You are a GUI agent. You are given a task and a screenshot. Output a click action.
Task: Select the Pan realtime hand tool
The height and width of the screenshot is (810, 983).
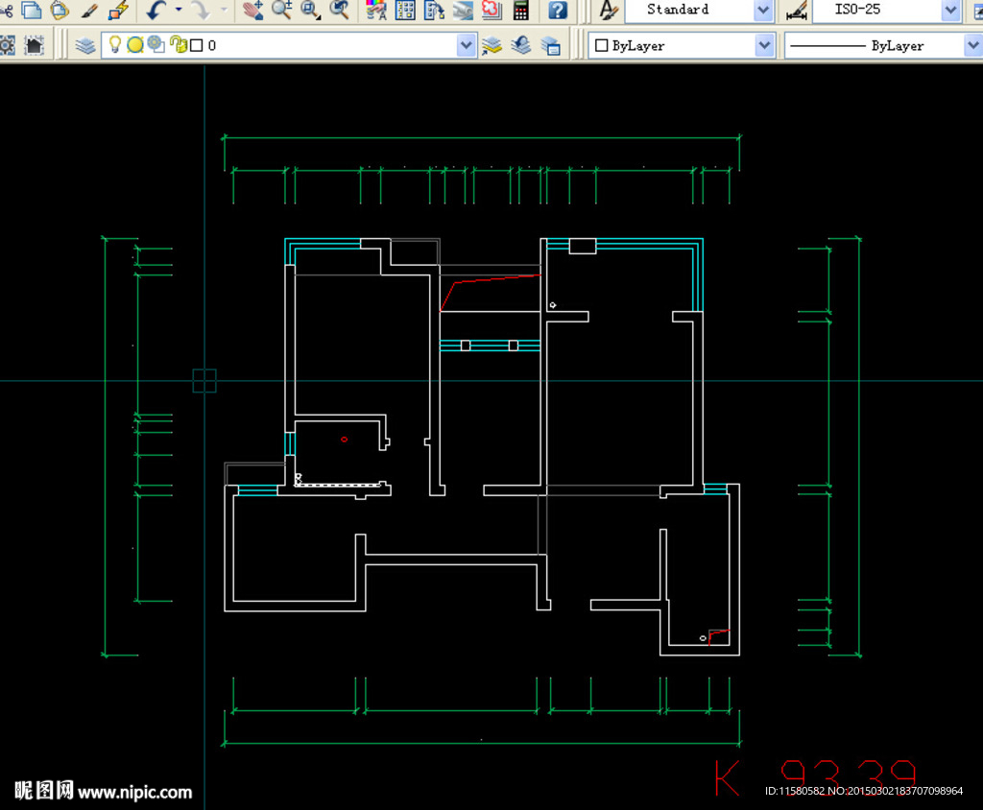point(252,11)
